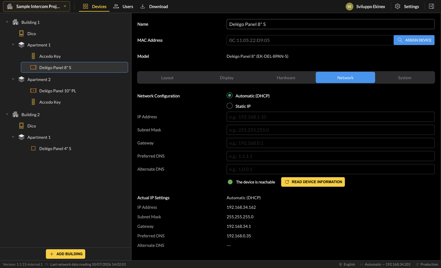Collapse the Apartment 2 node
Viewport: 441px width, 268px height.
[13, 79]
